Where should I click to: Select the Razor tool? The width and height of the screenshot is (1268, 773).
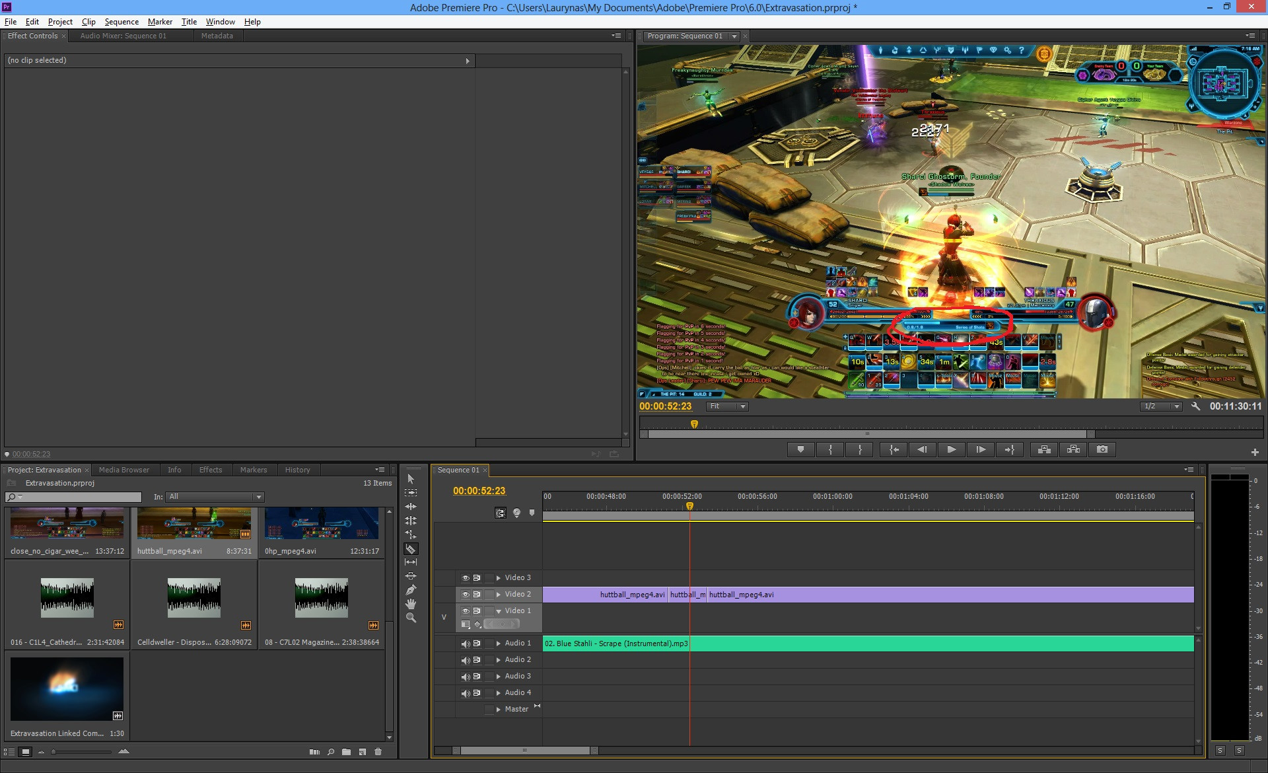click(411, 549)
